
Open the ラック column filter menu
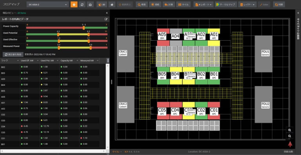(18, 61)
